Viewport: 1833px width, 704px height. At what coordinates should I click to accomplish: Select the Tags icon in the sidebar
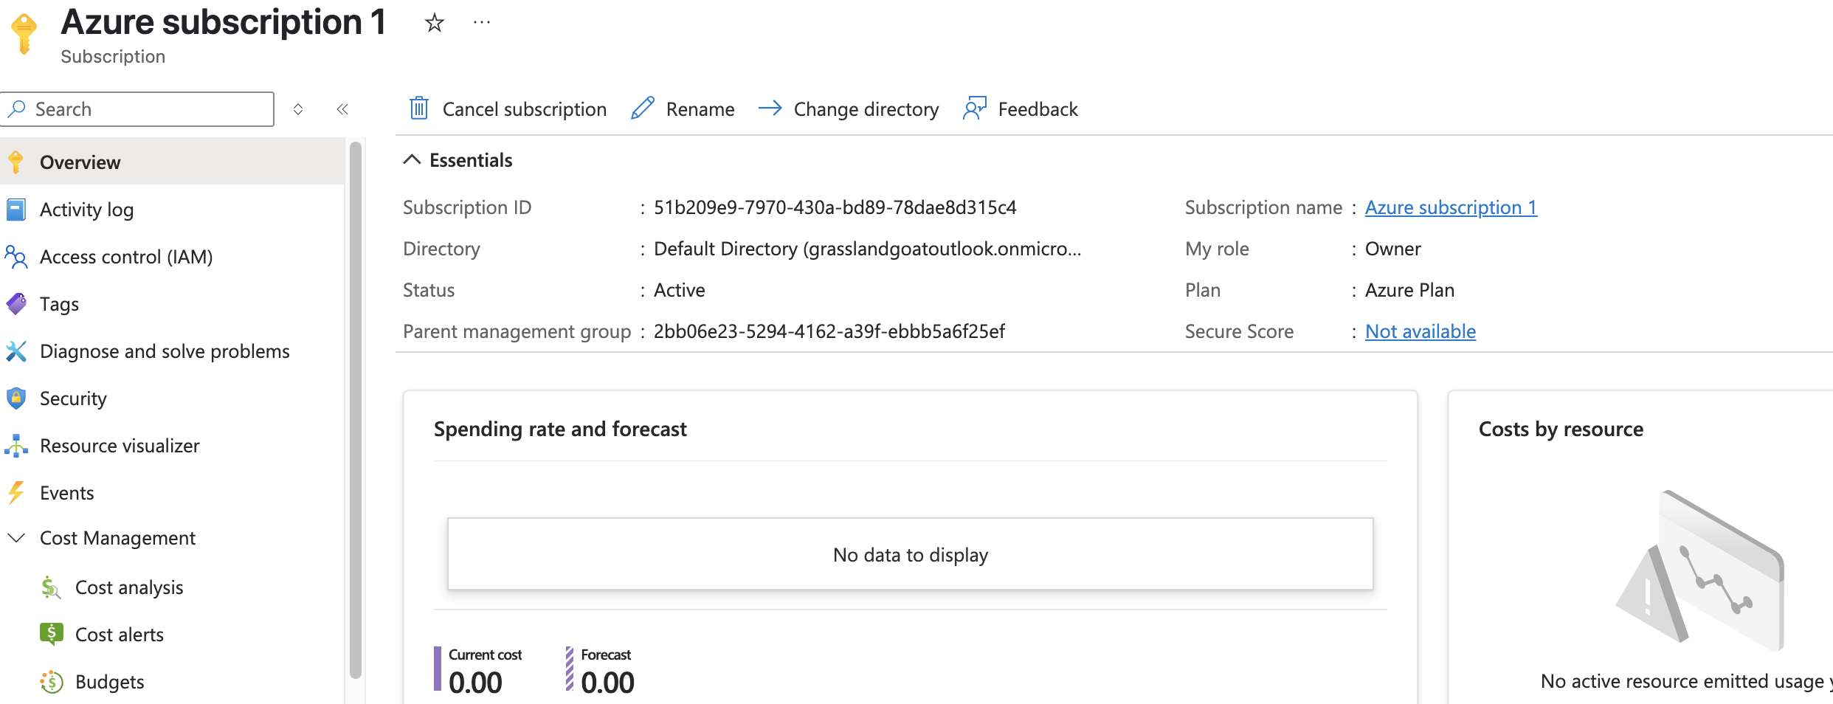[x=15, y=303]
